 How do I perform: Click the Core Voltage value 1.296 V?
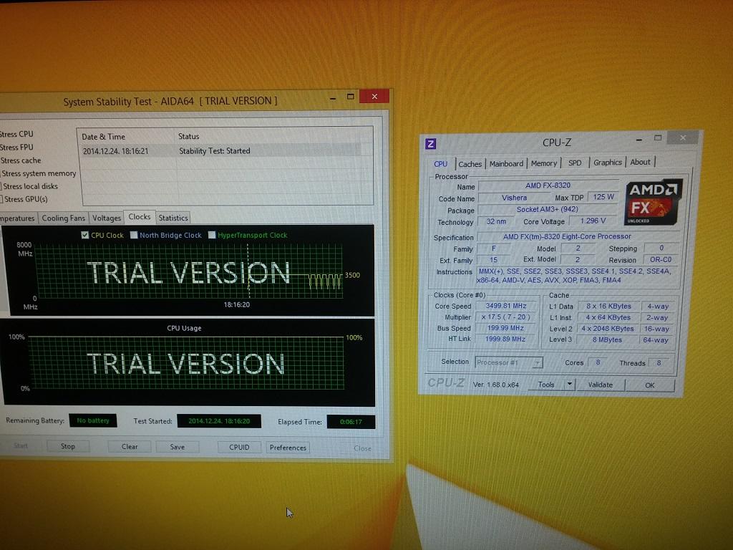pos(593,221)
